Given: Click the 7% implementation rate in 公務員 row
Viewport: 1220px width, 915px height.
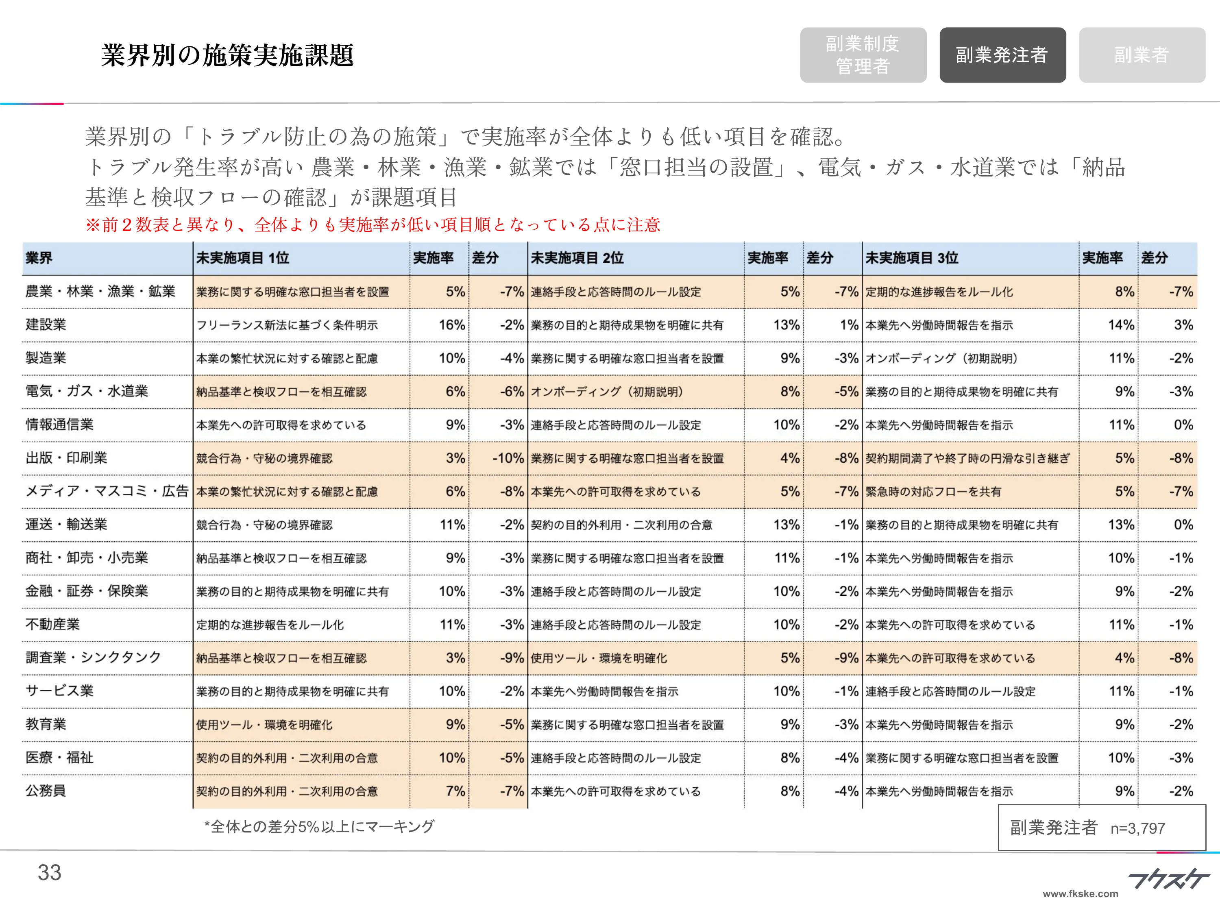Looking at the screenshot, I should click(455, 791).
